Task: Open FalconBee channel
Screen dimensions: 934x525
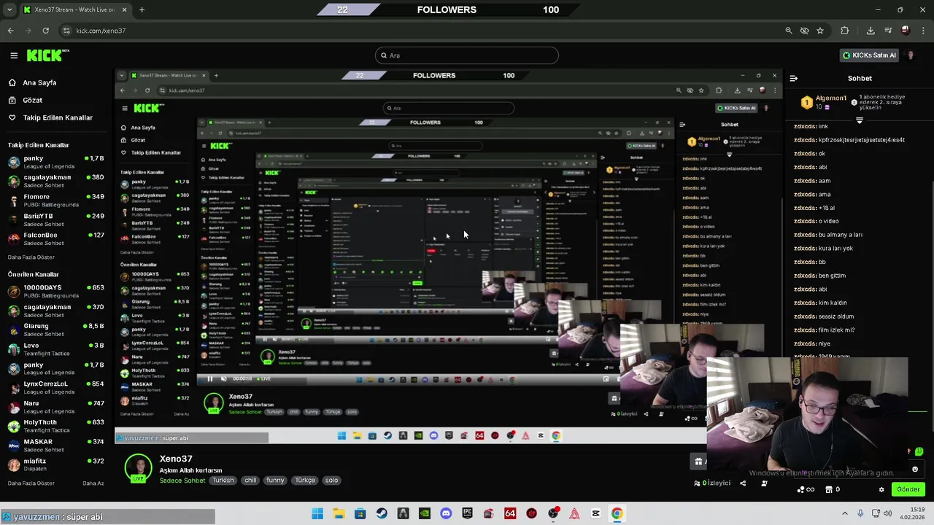Action: (x=55, y=238)
